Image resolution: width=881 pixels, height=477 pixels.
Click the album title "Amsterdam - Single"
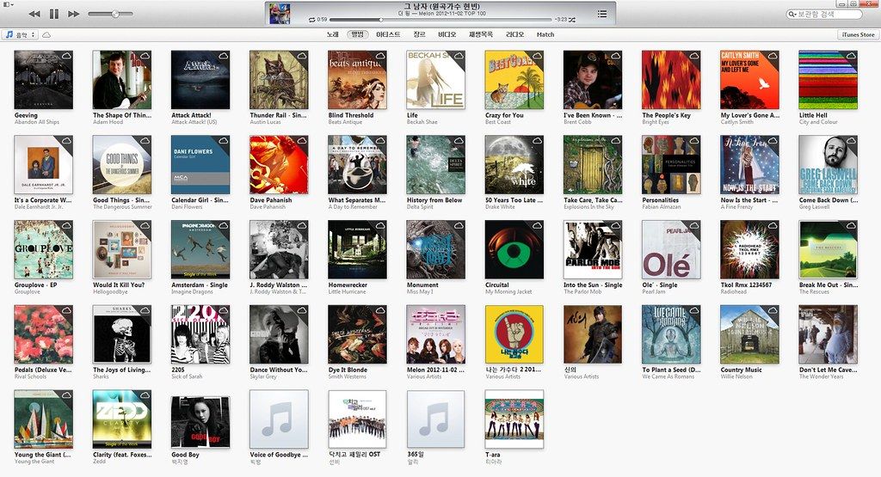[200, 285]
